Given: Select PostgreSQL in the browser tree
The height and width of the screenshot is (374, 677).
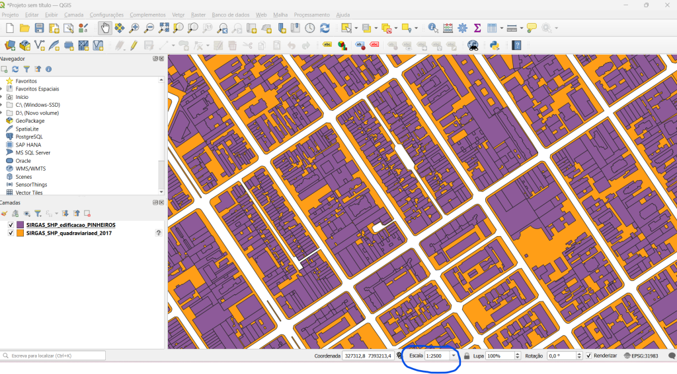Looking at the screenshot, I should click(x=29, y=137).
